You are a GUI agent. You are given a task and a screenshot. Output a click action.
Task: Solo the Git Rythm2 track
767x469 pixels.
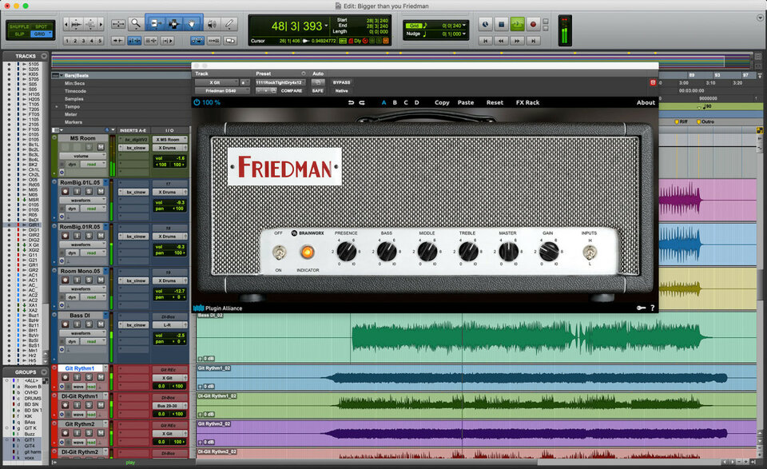coord(88,432)
